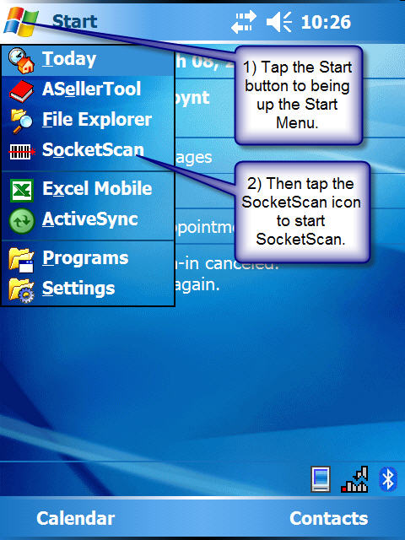Tap the speaker volume icon
The width and height of the screenshot is (405, 540).
pos(279,22)
